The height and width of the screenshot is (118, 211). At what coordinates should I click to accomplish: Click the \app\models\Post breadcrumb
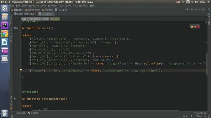(35, 19)
